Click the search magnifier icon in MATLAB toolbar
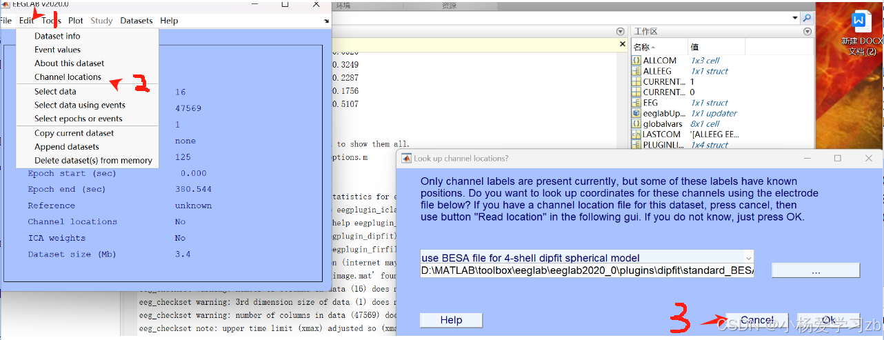The image size is (884, 340). 807,18
